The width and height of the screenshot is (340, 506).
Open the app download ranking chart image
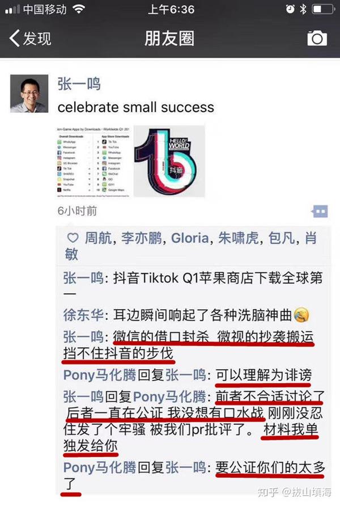coord(93,161)
